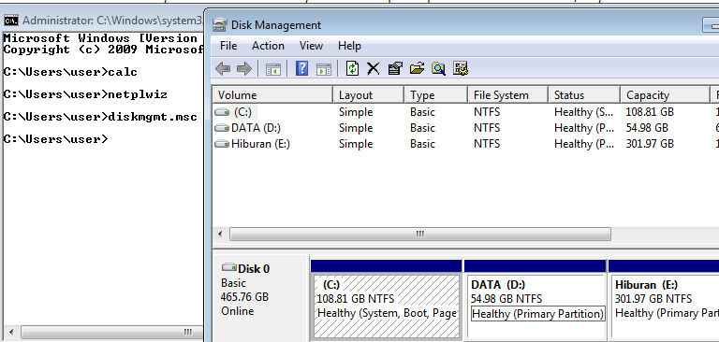Click the empty C:\Users\user> prompt line
The width and height of the screenshot is (719, 342).
click(55, 138)
